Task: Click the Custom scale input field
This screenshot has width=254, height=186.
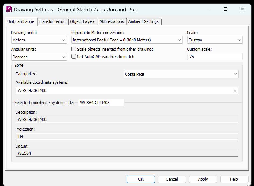Action: (215, 57)
